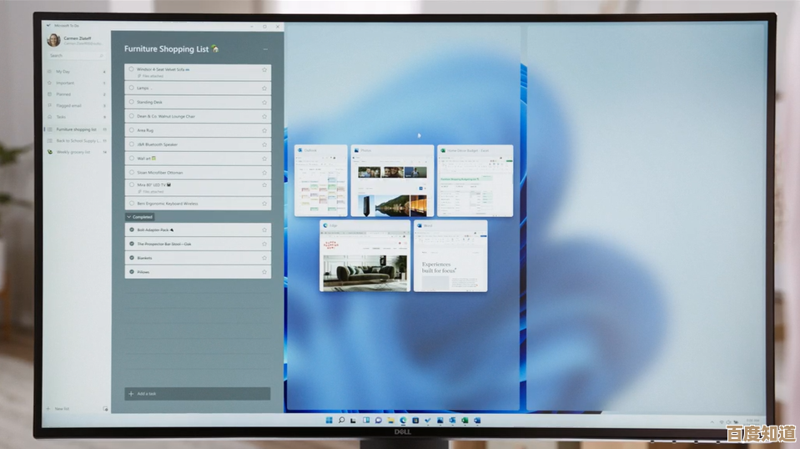800x449 pixels.
Task: Click the star on Pillows task
Action: [x=264, y=272]
